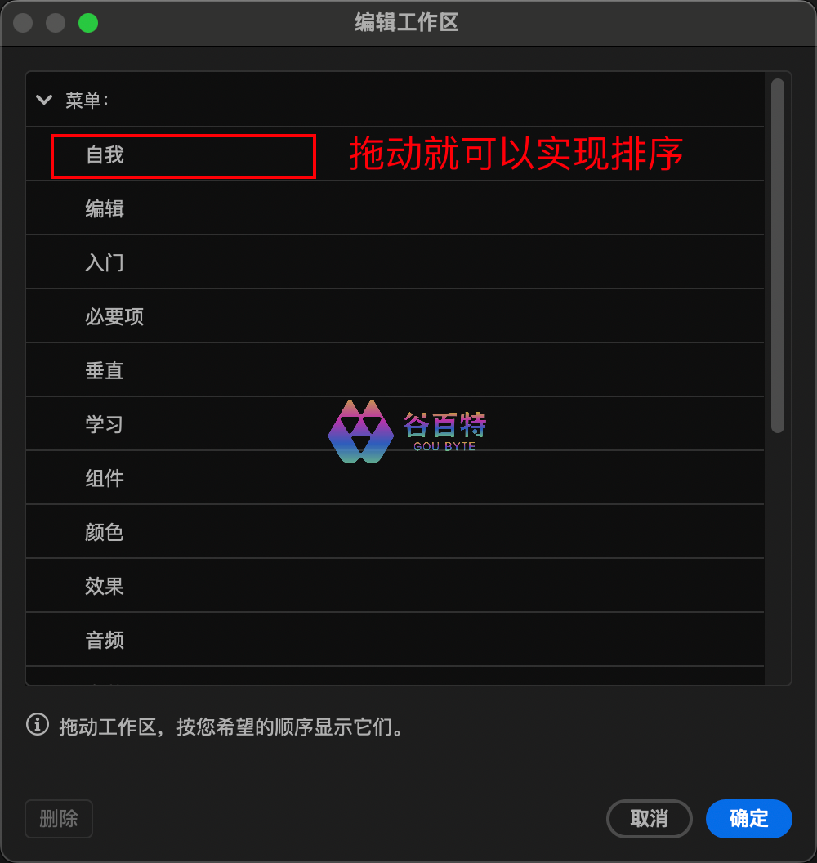
Task: Click the green zoom window button
Action: tap(88, 23)
